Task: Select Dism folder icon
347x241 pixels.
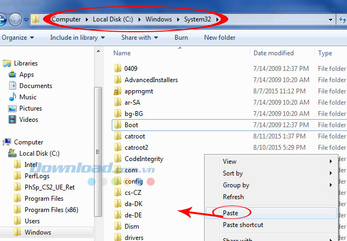Action: pyautogui.click(x=118, y=227)
